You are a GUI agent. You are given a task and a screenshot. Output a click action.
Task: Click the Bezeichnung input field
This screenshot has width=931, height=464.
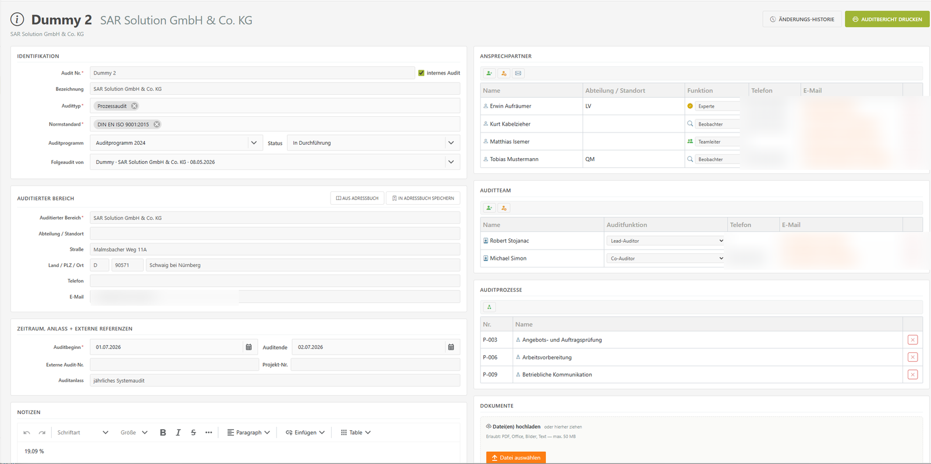(x=275, y=89)
